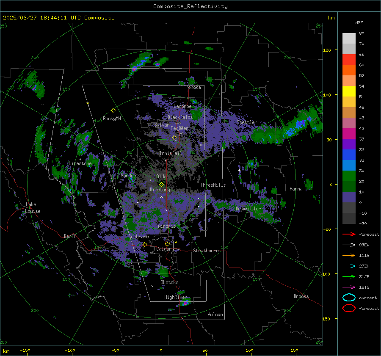Click the red forecast arrow in legend
Image resolution: width=381 pixels, height=356 pixels.
point(349,234)
